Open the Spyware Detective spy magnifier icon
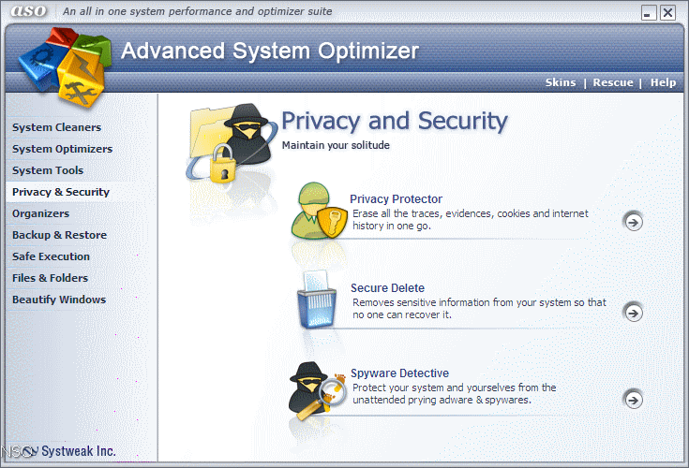689x468 pixels. [x=317, y=391]
